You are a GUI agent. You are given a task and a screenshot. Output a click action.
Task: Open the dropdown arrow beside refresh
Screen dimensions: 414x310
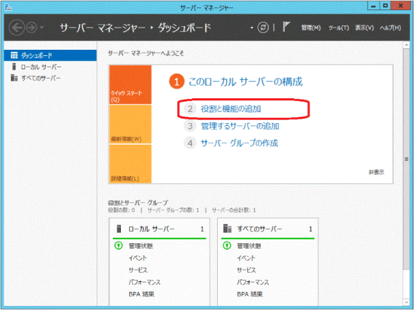[x=251, y=28]
